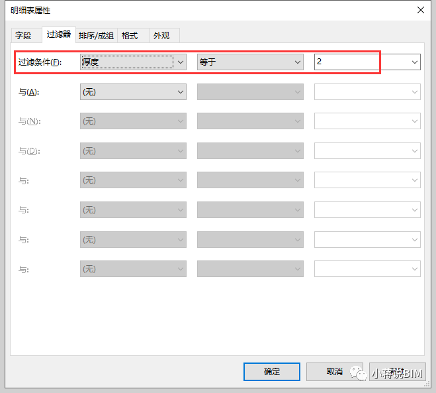Open the 厚度 filter field dropdown
This screenshot has height=393, width=436.
click(133, 62)
